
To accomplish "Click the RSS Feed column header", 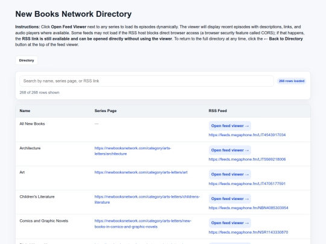I will pyautogui.click(x=218, y=111).
